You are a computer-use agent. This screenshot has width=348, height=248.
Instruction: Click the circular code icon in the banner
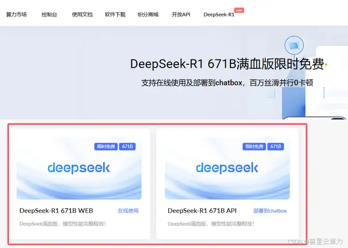pyautogui.click(x=294, y=45)
